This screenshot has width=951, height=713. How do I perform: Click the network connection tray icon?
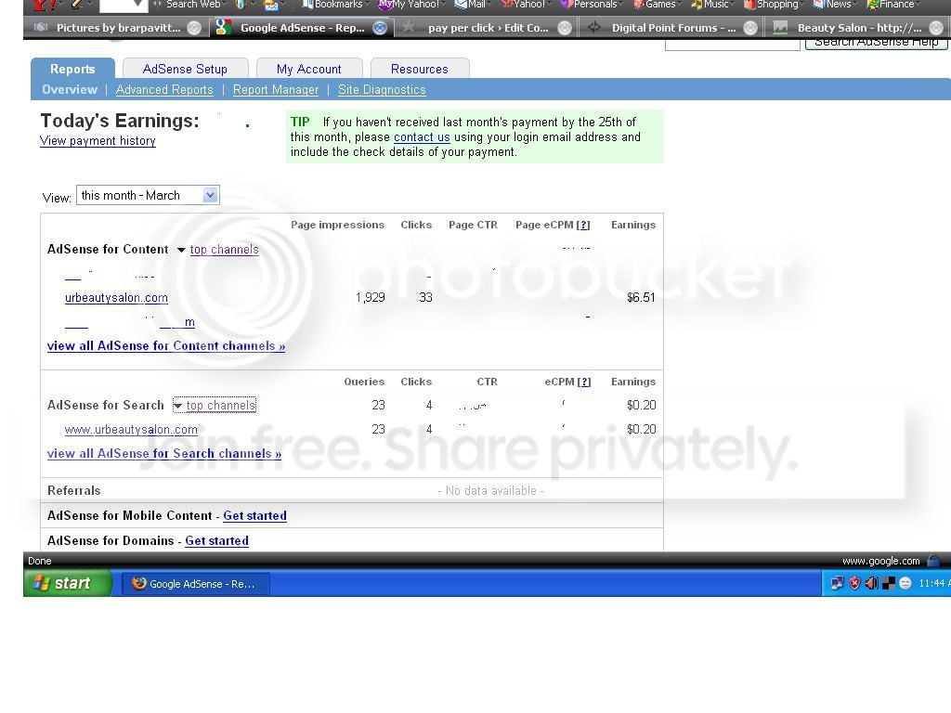pyautogui.click(x=837, y=583)
